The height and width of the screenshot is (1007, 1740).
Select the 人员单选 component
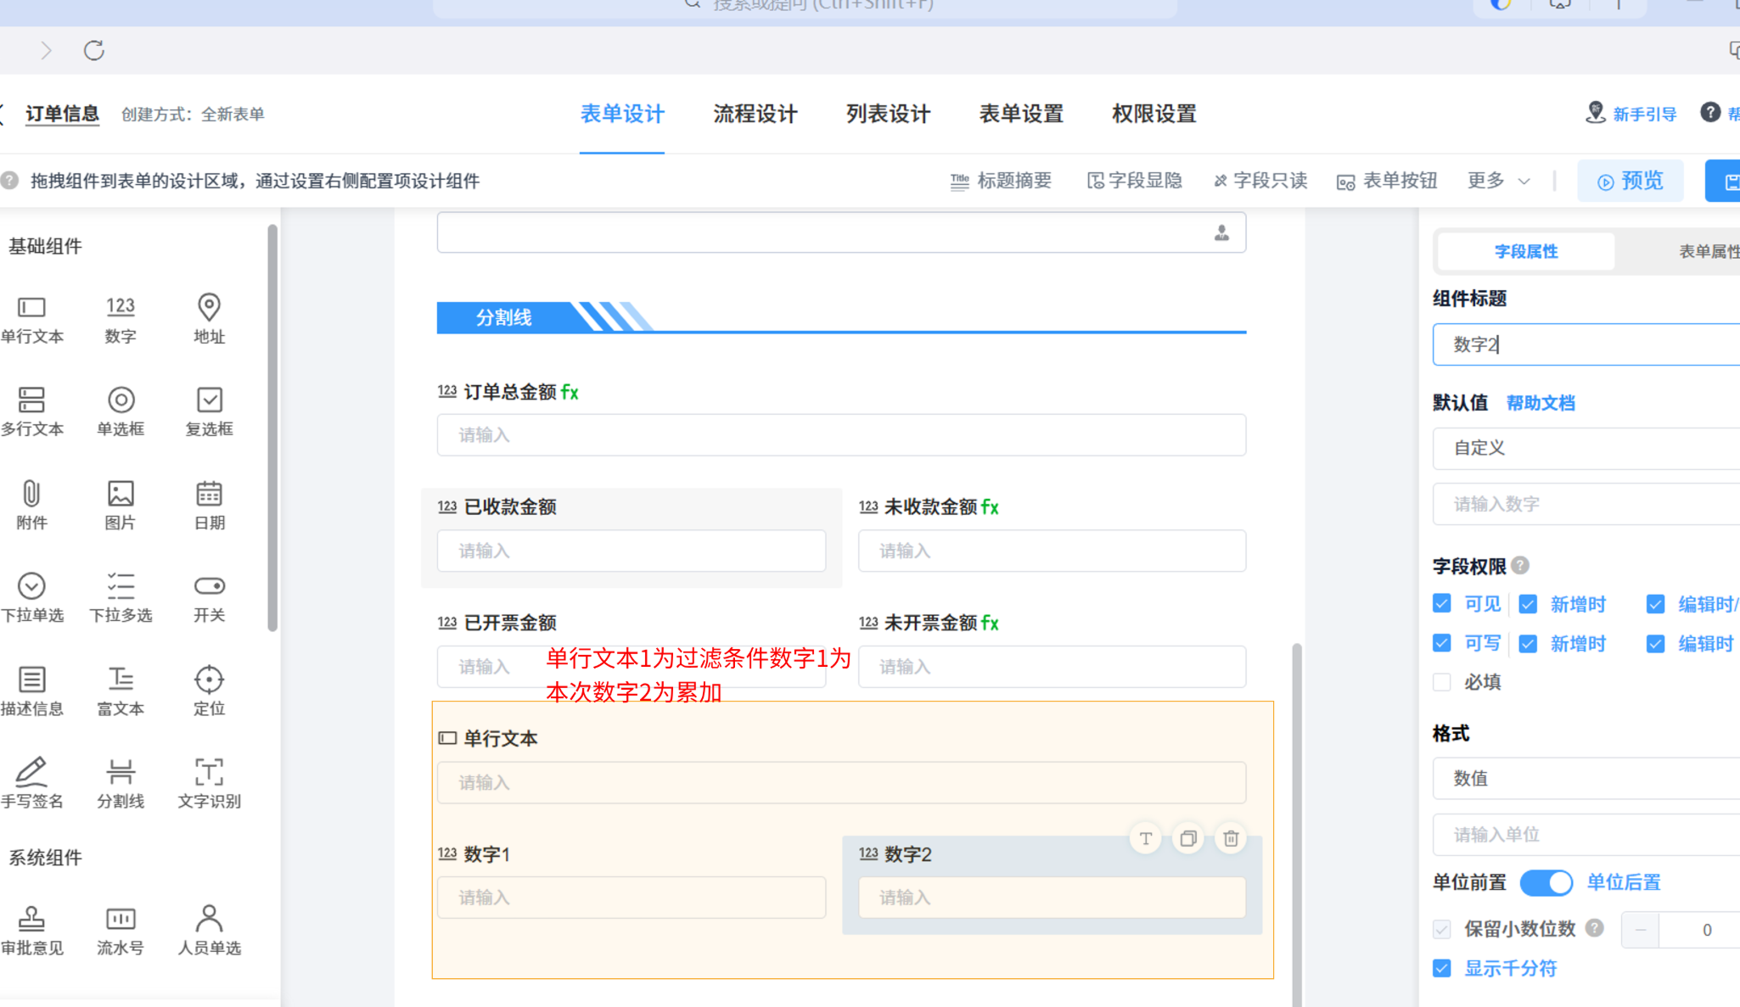209,931
